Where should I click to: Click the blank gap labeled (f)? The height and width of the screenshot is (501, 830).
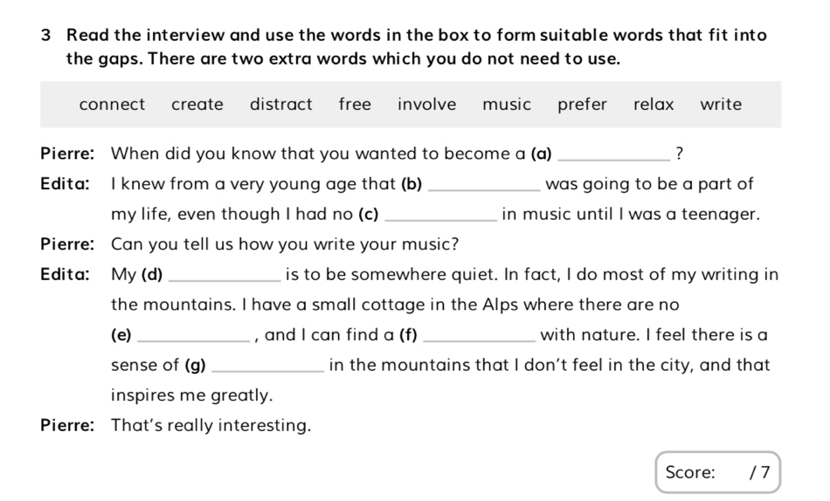[479, 336]
